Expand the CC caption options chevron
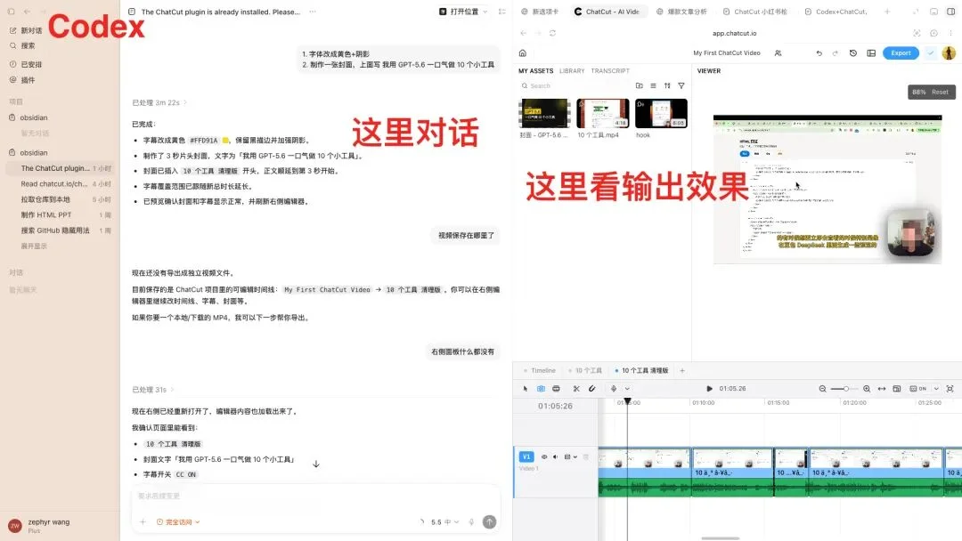 pyautogui.click(x=936, y=389)
